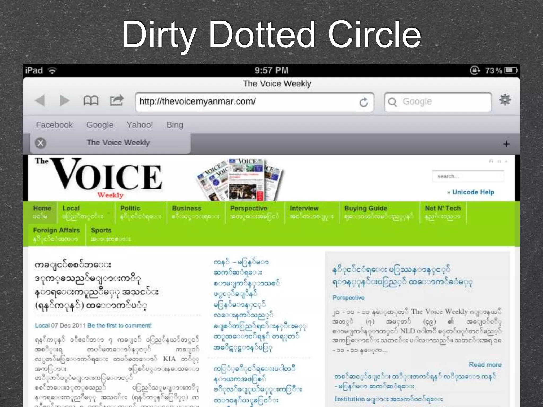Open the Perspective category link in sidebar
This screenshot has height=407, width=543.
pyautogui.click(x=348, y=298)
